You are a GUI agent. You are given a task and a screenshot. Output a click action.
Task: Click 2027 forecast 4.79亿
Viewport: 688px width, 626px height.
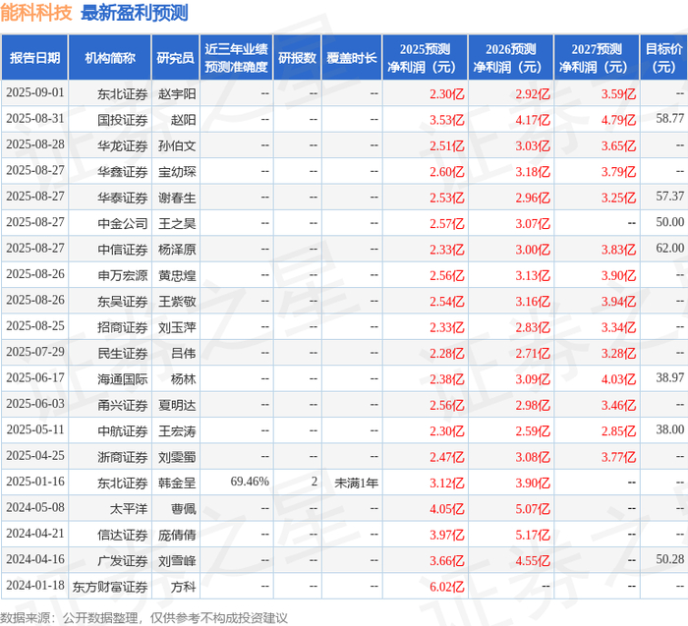[x=618, y=120]
